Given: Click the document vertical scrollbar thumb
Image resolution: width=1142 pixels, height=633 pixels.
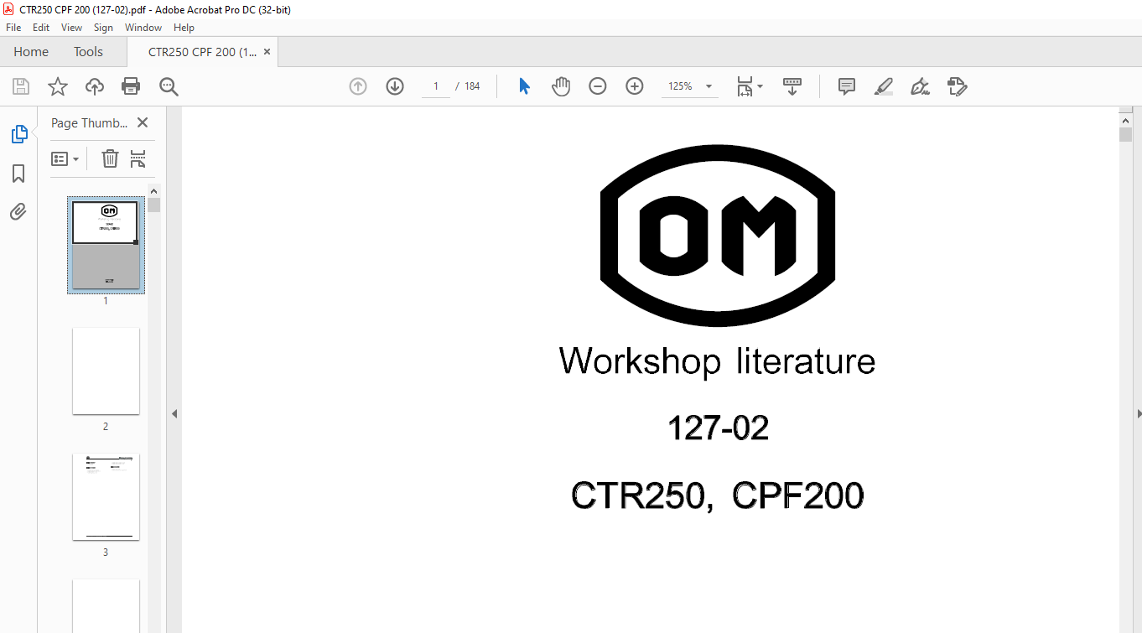Looking at the screenshot, I should coord(1125,134).
